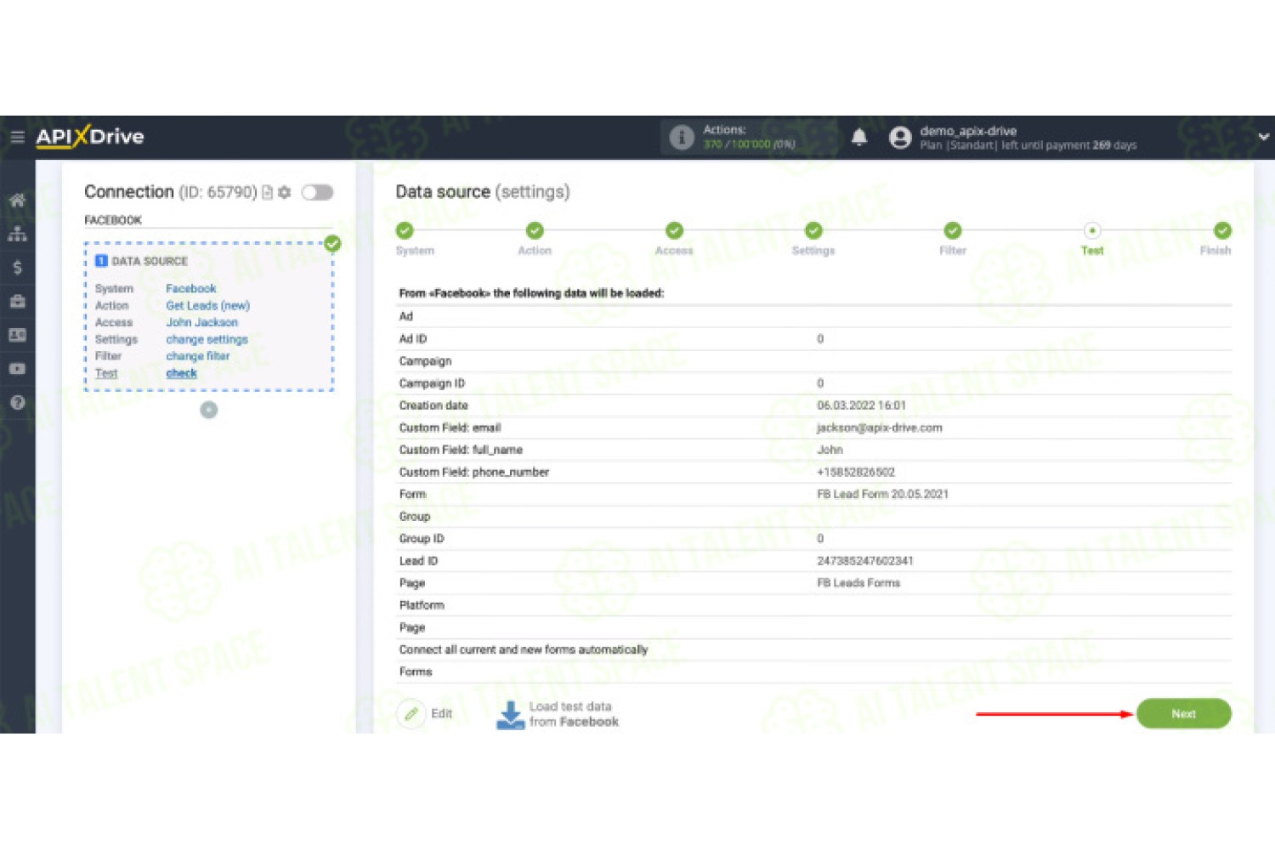Open the briefcase sidebar icon

pyautogui.click(x=17, y=301)
